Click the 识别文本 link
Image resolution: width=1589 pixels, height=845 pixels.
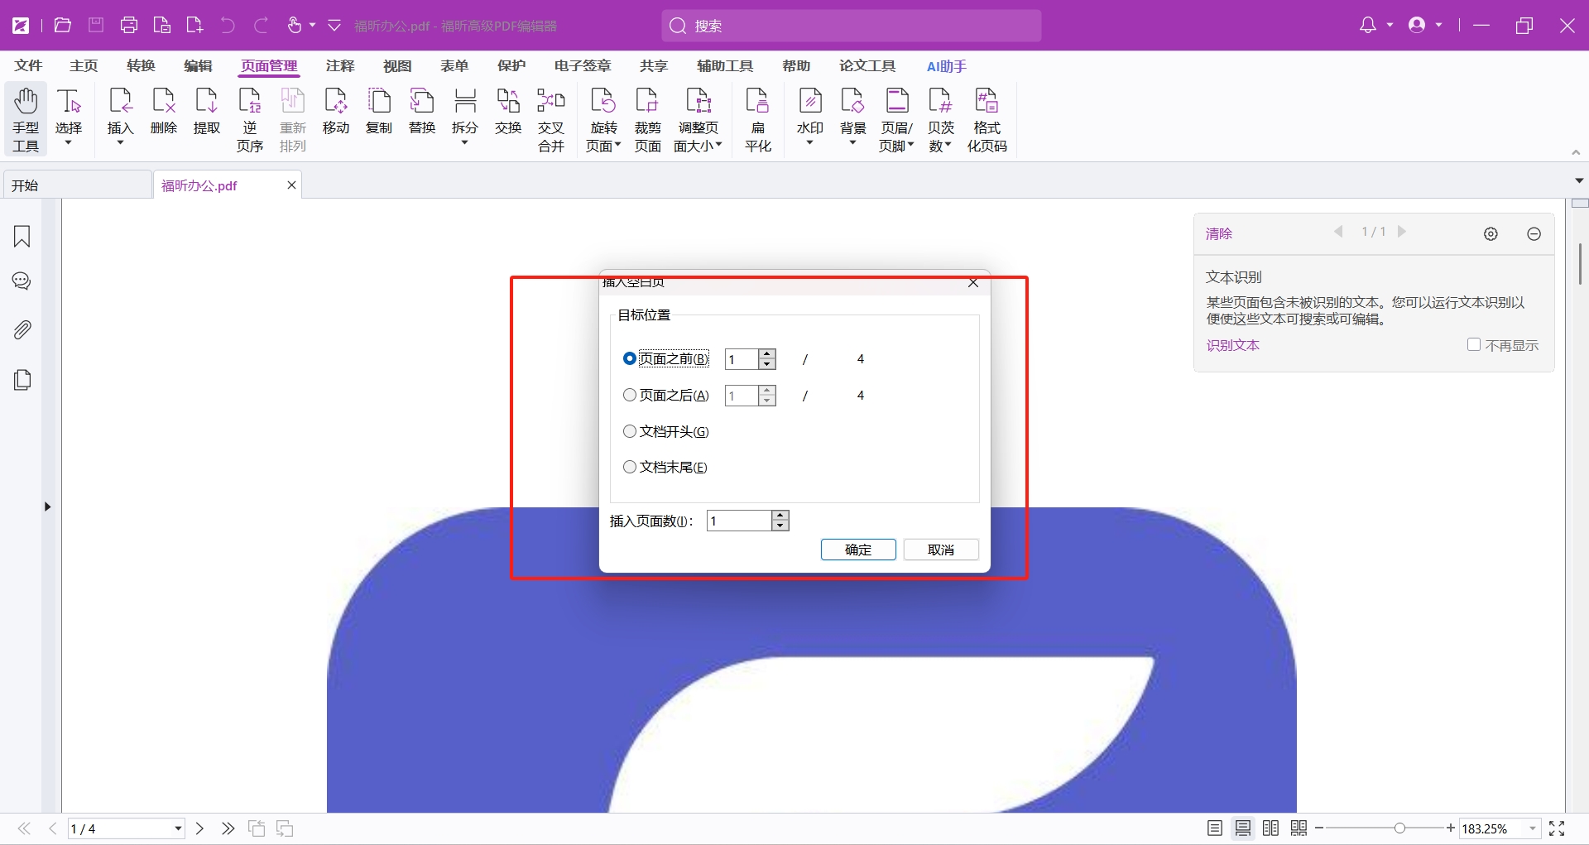[x=1232, y=345]
